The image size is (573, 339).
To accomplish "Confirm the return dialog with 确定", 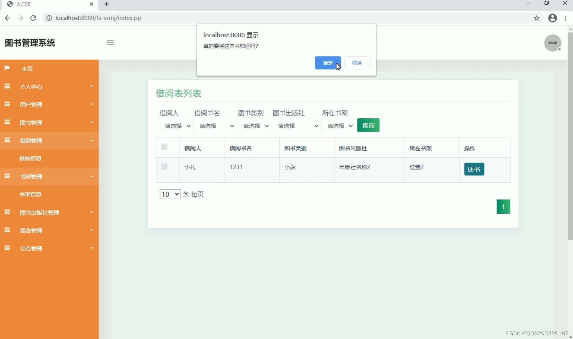I will coord(328,63).
